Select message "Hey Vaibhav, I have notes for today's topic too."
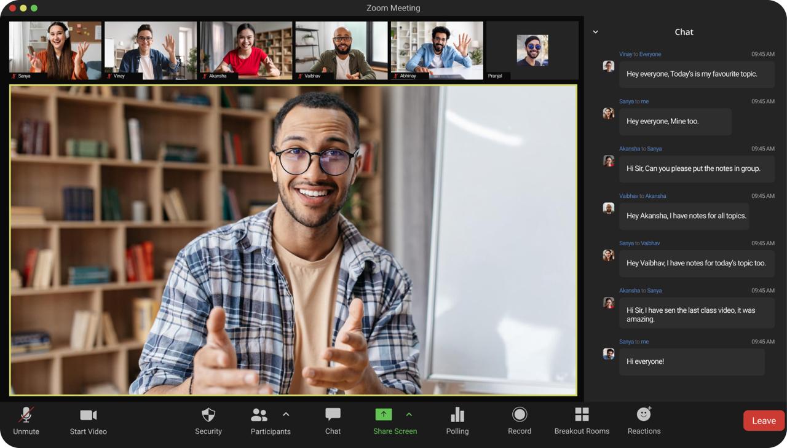The width and height of the screenshot is (787, 448). [697, 264]
